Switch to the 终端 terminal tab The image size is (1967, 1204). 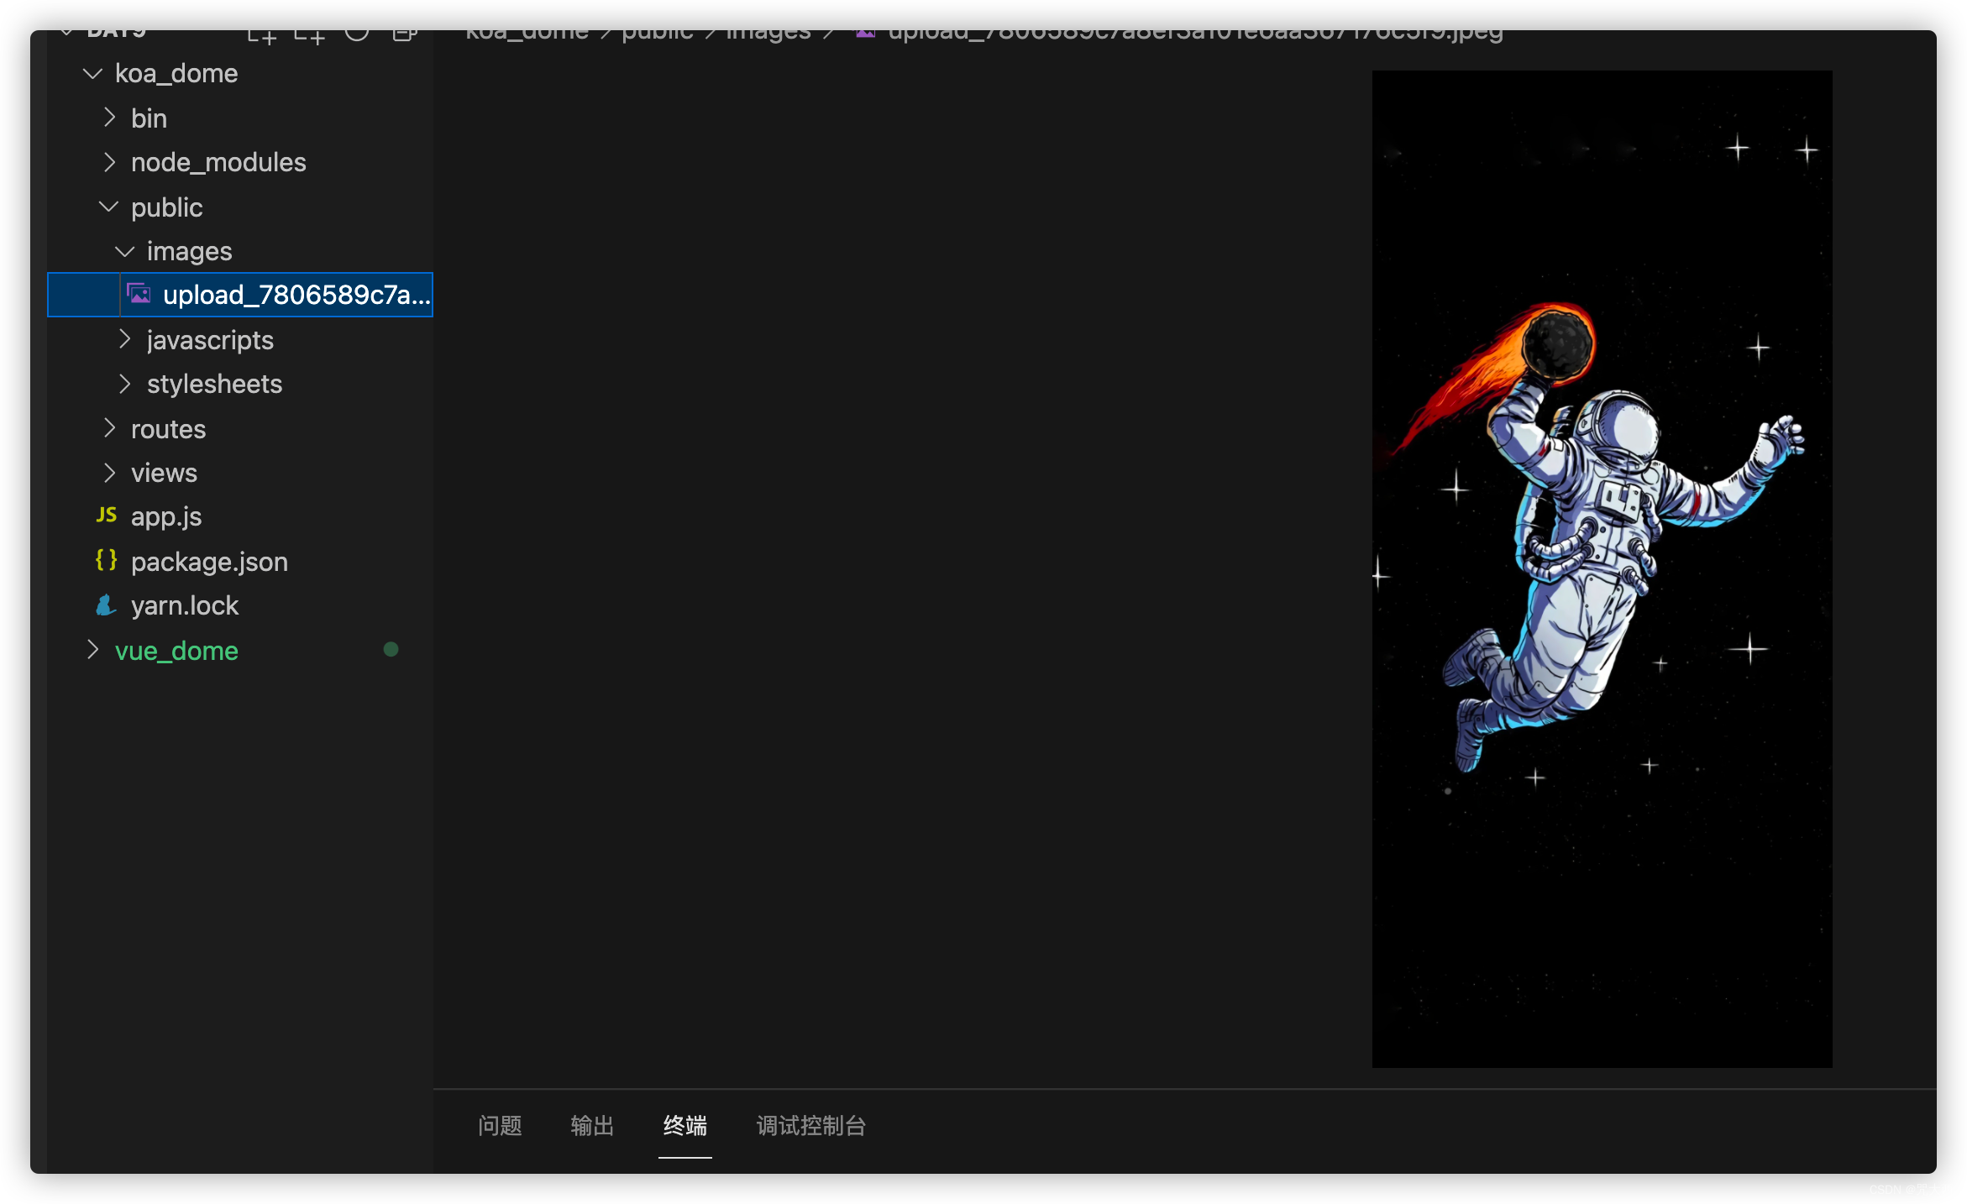[x=685, y=1125]
